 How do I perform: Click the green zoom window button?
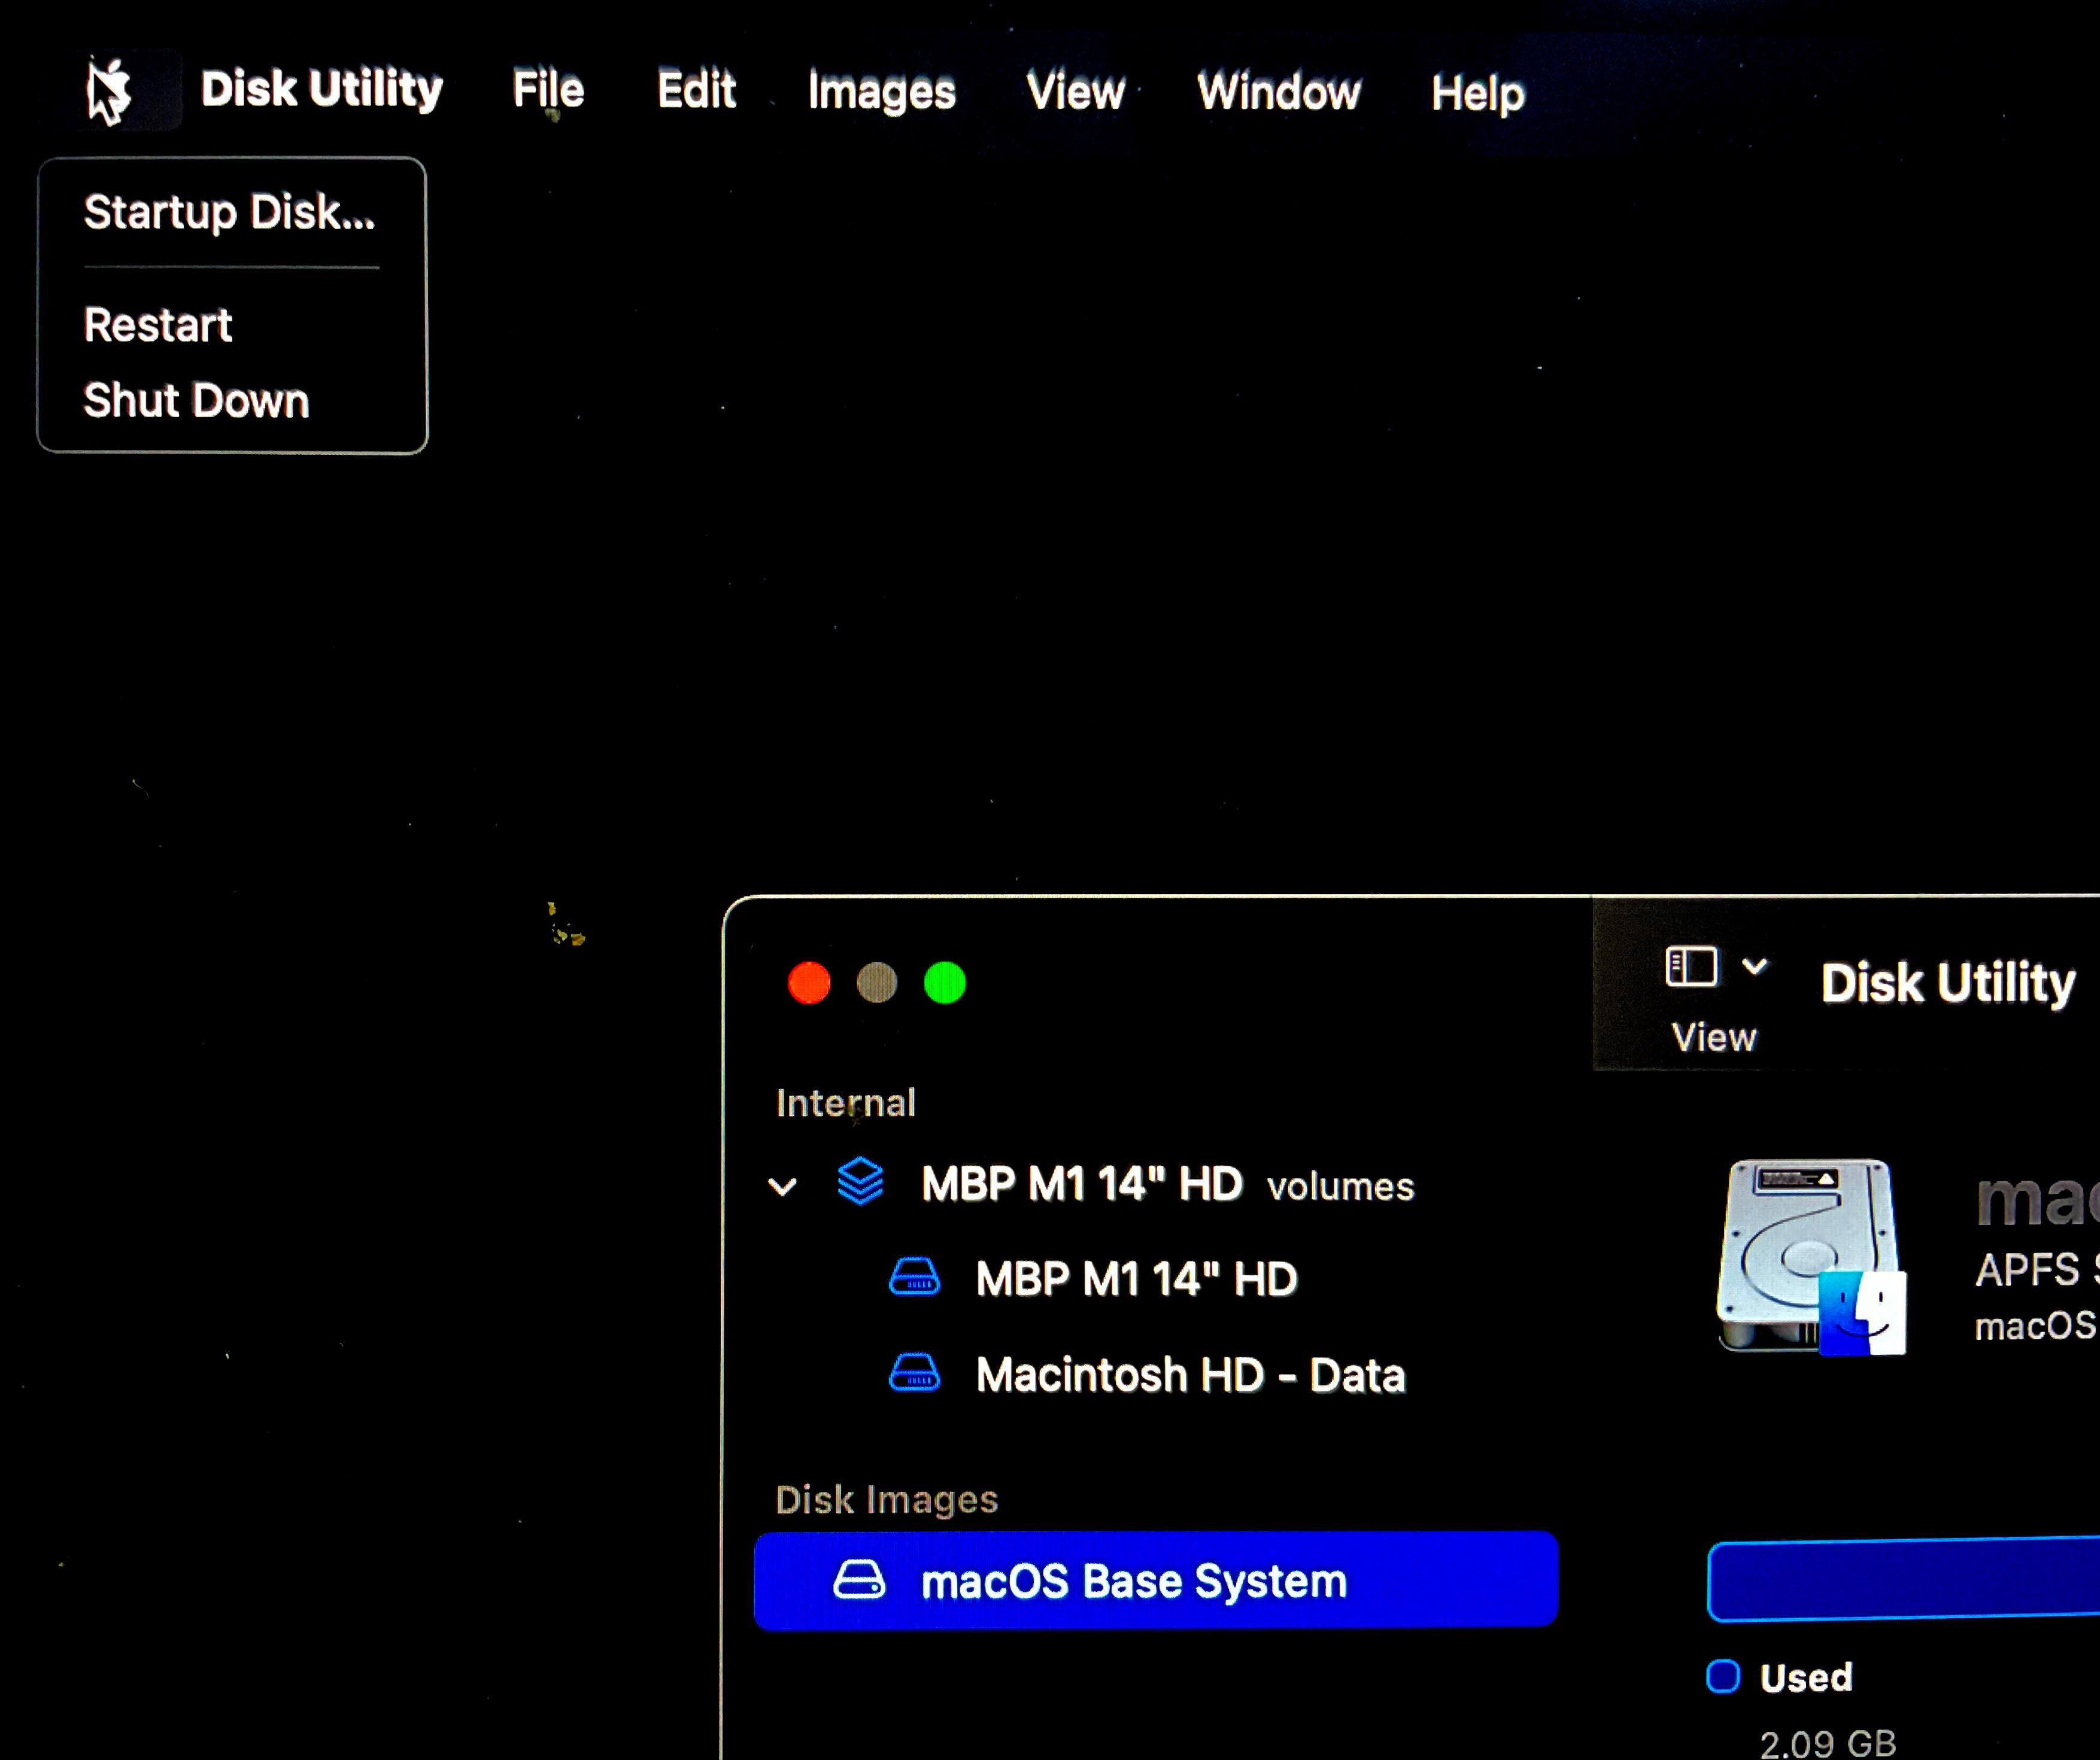tap(944, 983)
